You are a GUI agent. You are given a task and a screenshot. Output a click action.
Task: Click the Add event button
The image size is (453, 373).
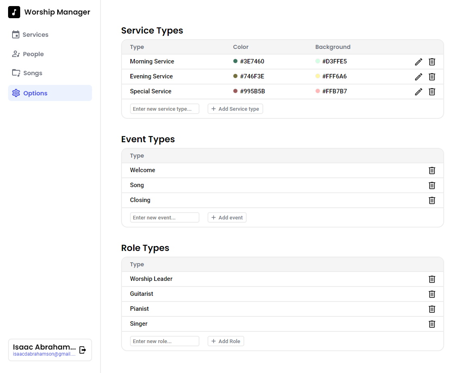227,217
